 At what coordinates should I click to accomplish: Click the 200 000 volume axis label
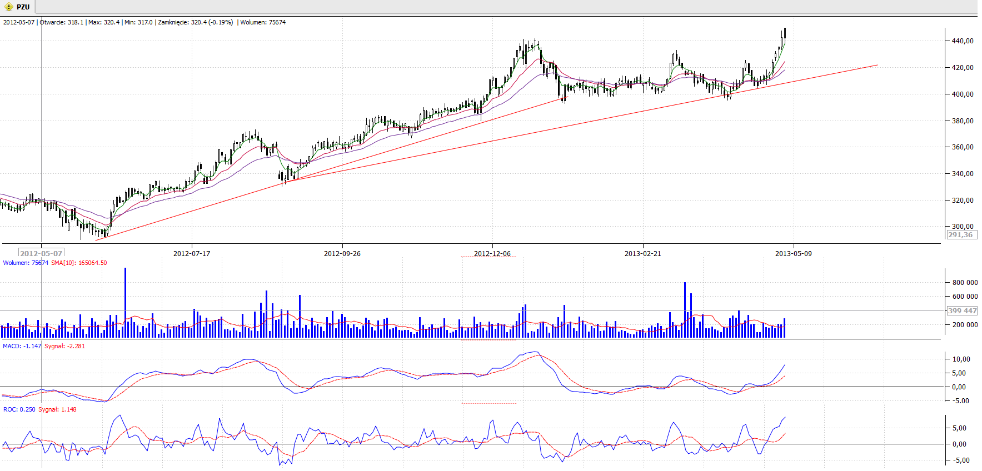pyautogui.click(x=965, y=324)
